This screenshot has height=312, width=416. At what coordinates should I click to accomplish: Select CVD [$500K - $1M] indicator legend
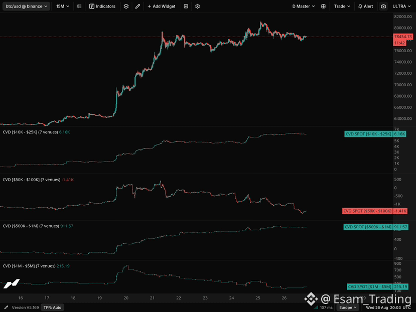38,226
